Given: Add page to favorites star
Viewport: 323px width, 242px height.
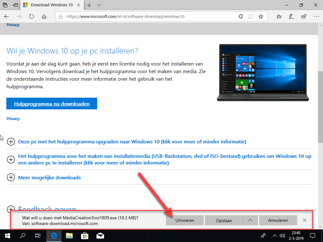Looking at the screenshot, I should (x=261, y=16).
